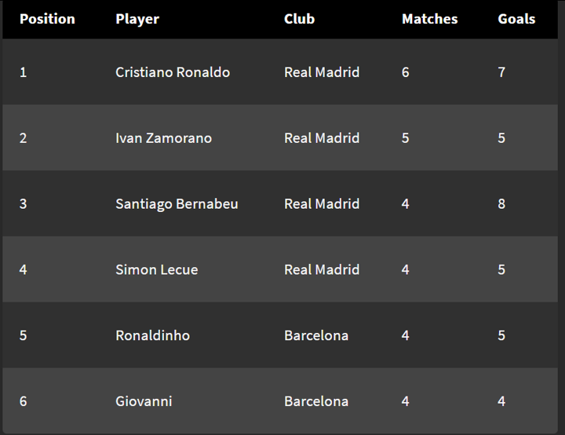Click the Goals column header

point(516,19)
